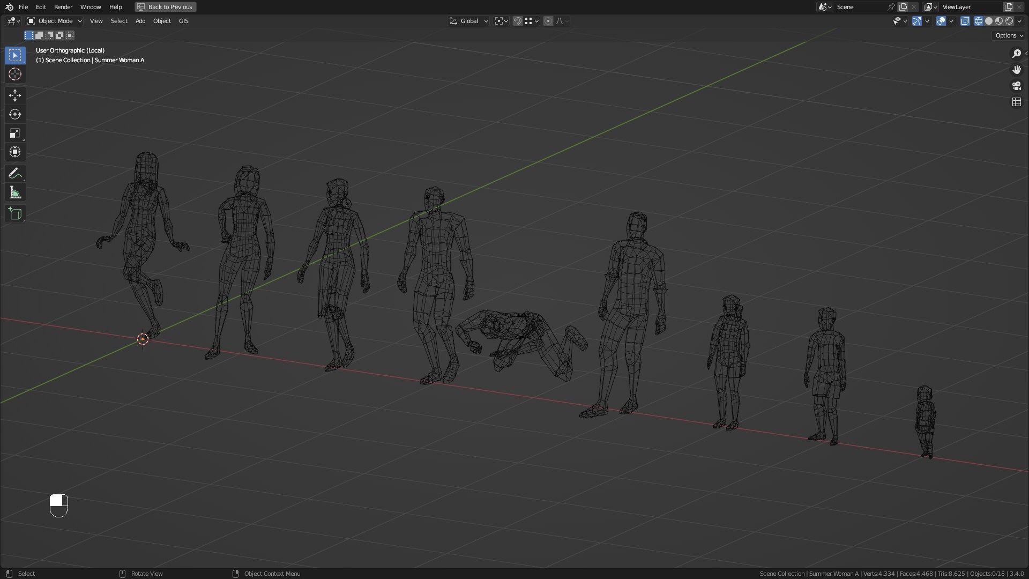The height and width of the screenshot is (579, 1029).
Task: Set selection mode to Extend
Action: click(x=39, y=35)
